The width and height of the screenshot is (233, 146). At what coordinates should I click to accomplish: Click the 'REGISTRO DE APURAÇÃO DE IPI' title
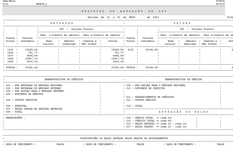click(x=124, y=11)
